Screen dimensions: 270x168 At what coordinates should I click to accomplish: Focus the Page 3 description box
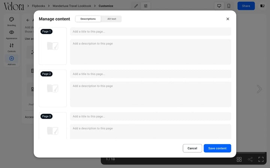(150, 131)
